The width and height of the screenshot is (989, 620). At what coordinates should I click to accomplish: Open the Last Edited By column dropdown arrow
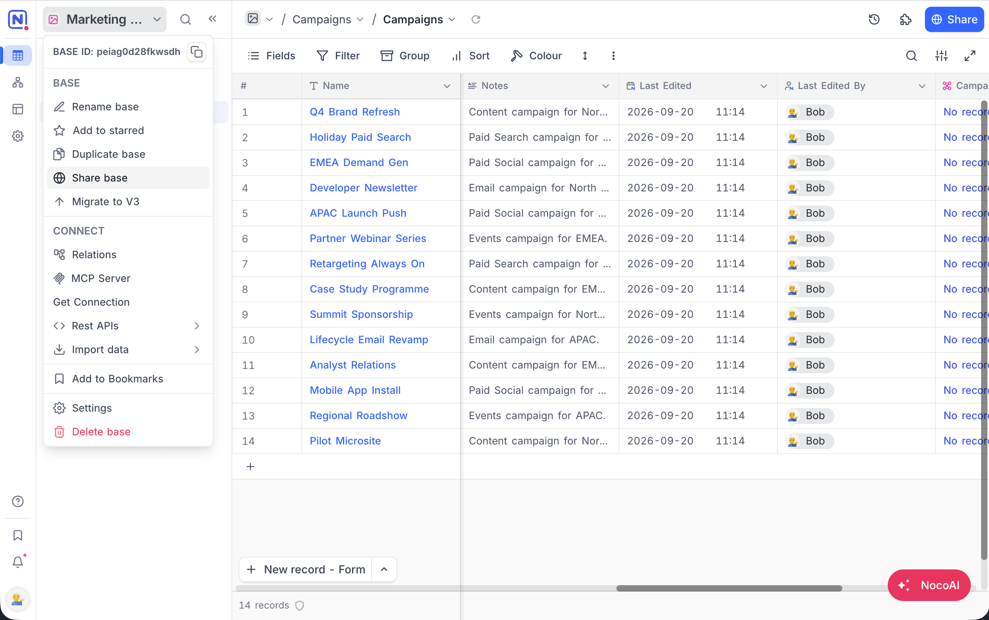tap(922, 86)
